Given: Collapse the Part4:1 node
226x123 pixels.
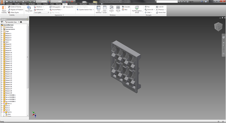Looking at the screenshot, I should [x=2, y=112].
